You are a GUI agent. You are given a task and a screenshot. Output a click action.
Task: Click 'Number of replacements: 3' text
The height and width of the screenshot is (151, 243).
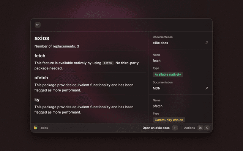pyautogui.click(x=57, y=46)
